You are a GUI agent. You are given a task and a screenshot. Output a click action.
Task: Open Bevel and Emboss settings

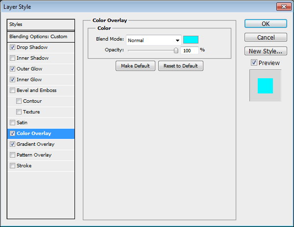pos(36,91)
